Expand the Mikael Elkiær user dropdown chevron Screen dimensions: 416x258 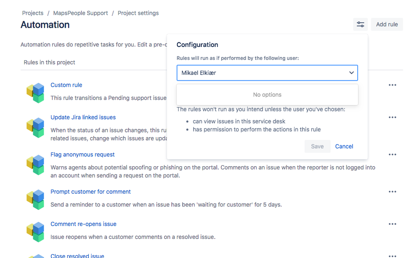pos(351,73)
